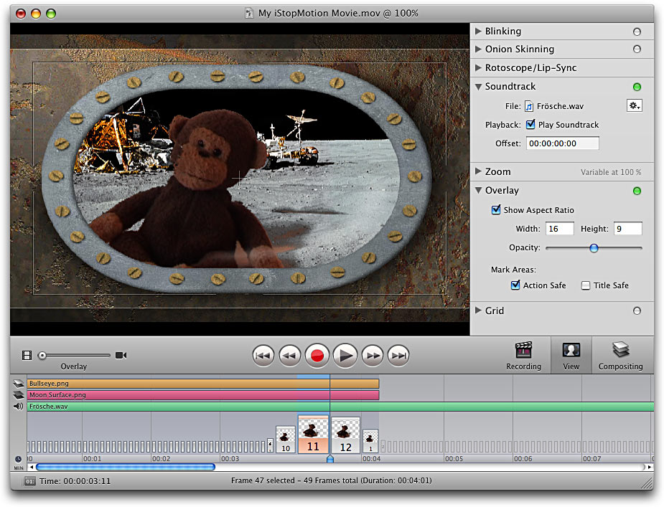Screen dimensions: 664x507
Task: Switch to the View tab
Action: click(571, 356)
